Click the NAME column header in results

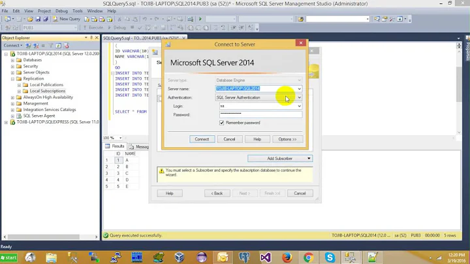pos(130,154)
